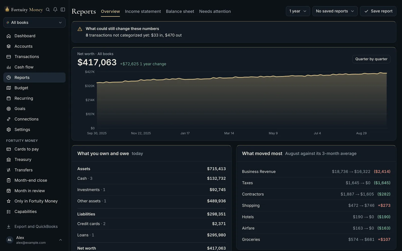Click the Settings gear icon
This screenshot has width=402, height=251.
click(x=9, y=130)
